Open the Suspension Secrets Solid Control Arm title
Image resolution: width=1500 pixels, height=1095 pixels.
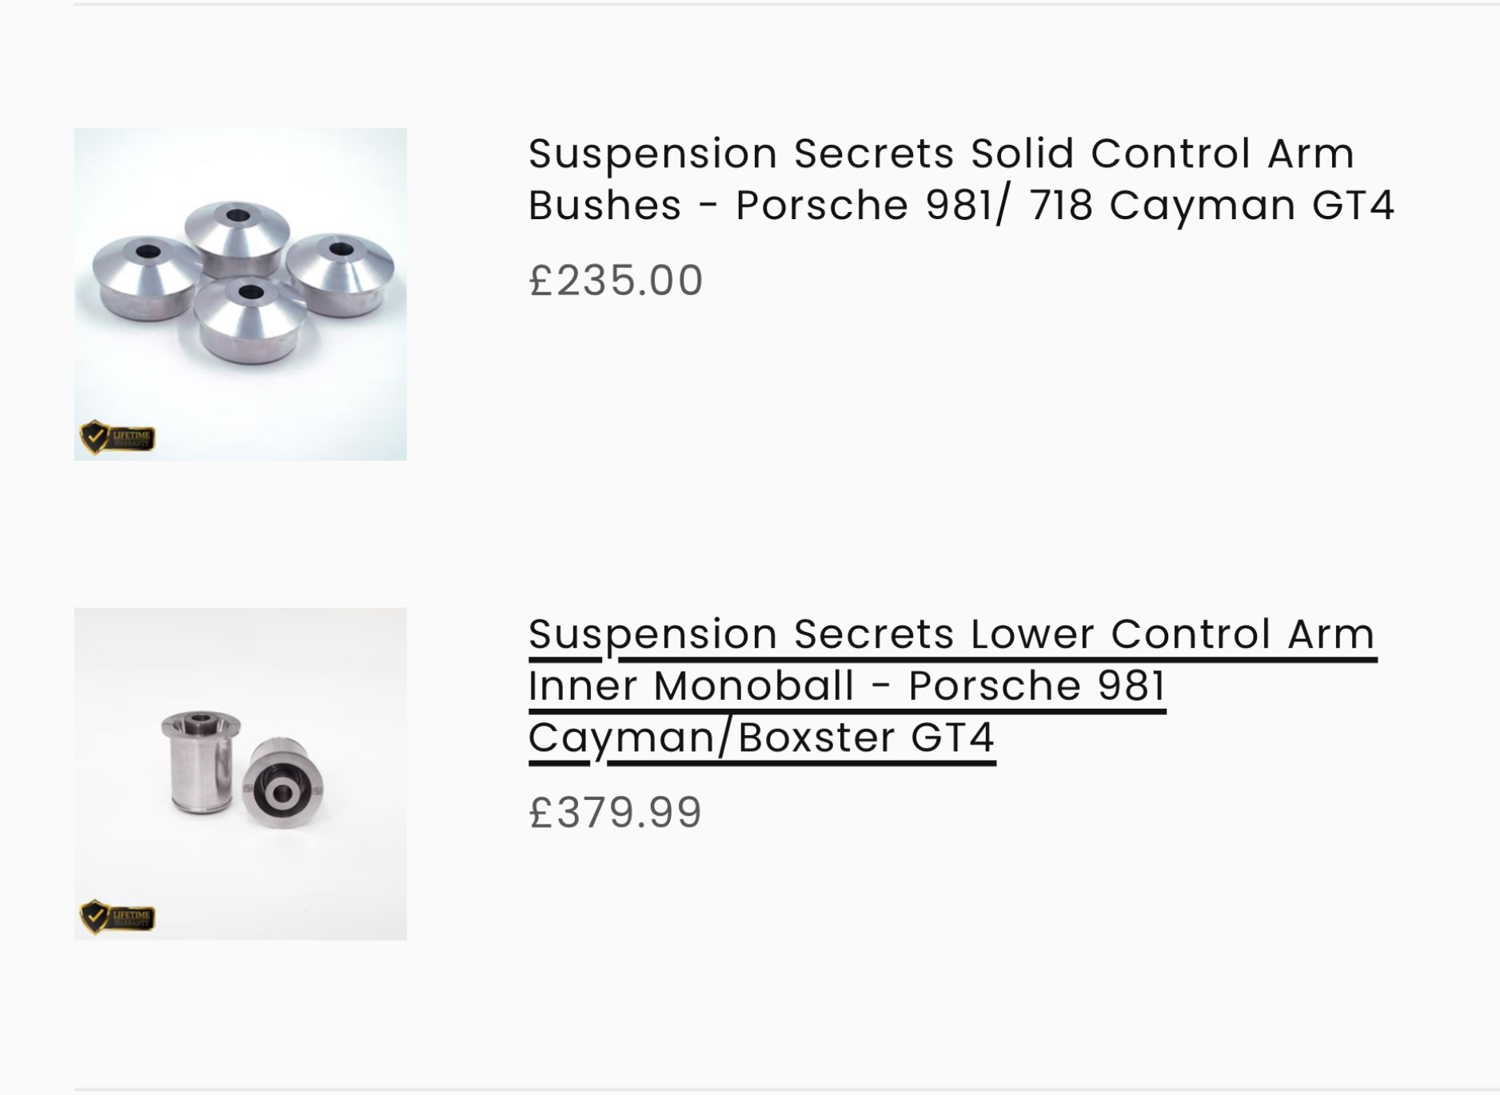pos(941,154)
